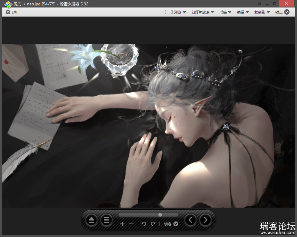Go to the previous image
This screenshot has height=237, width=297.
point(190,220)
